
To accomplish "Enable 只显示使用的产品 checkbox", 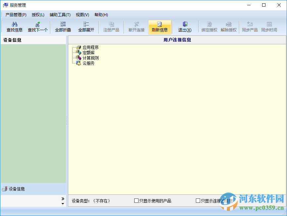I will [136, 200].
